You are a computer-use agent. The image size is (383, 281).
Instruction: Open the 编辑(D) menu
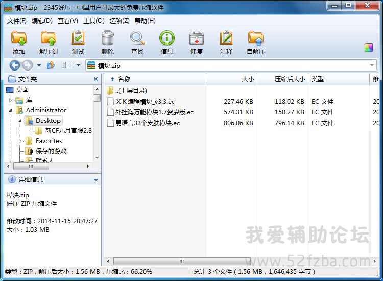[x=42, y=21]
